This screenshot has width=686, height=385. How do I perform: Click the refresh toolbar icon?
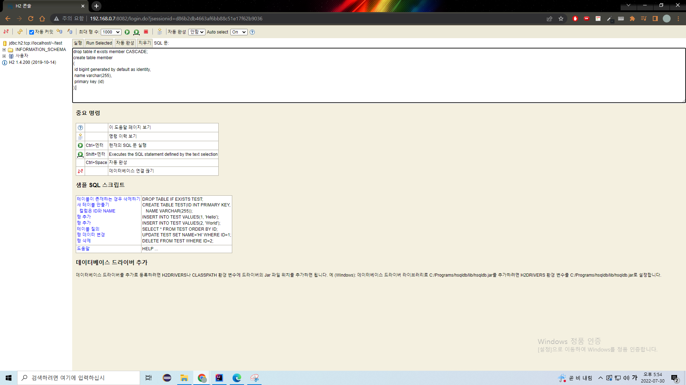(20, 32)
